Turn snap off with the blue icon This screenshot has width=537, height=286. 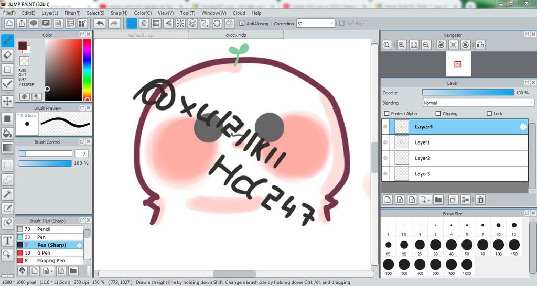pos(132,23)
